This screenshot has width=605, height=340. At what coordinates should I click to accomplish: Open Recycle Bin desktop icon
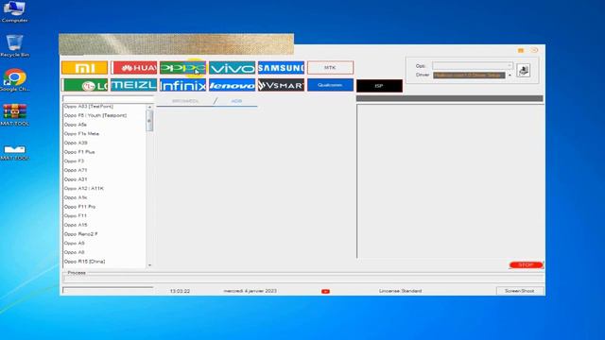(x=15, y=46)
